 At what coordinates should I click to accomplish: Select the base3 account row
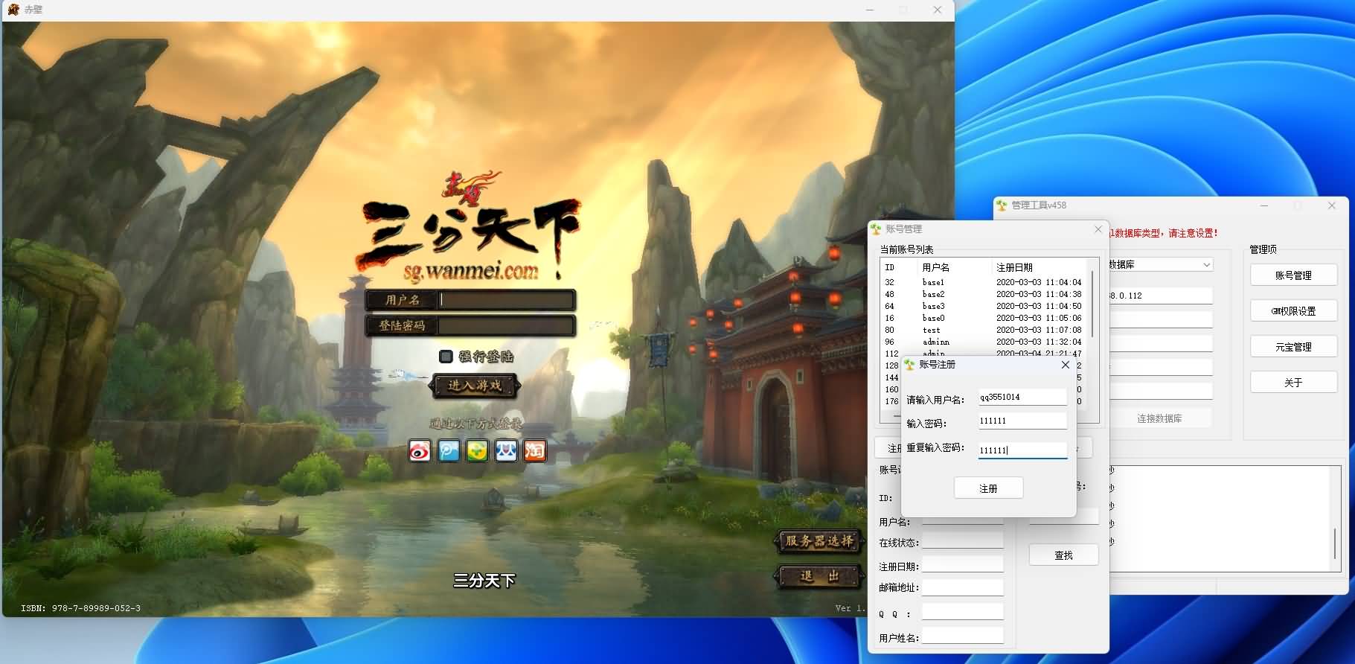point(984,307)
